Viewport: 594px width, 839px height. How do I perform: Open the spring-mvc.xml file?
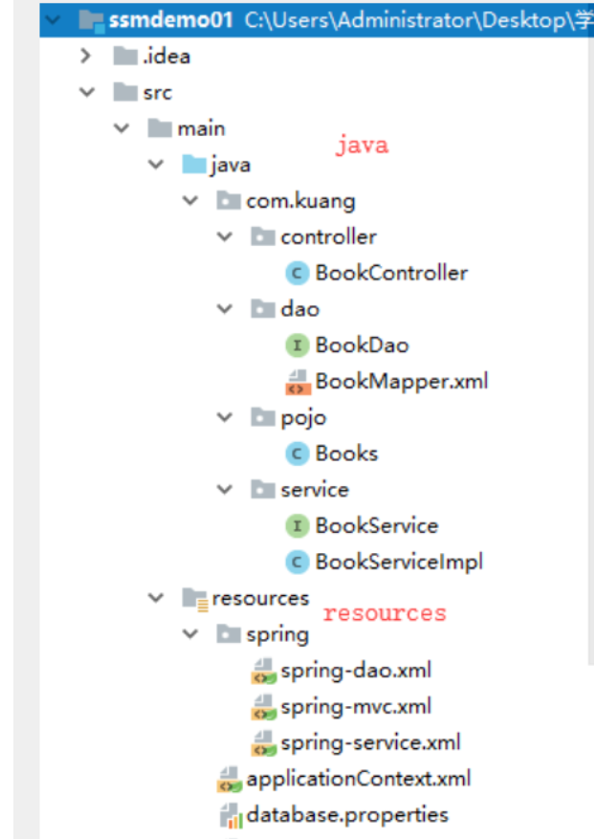(357, 707)
